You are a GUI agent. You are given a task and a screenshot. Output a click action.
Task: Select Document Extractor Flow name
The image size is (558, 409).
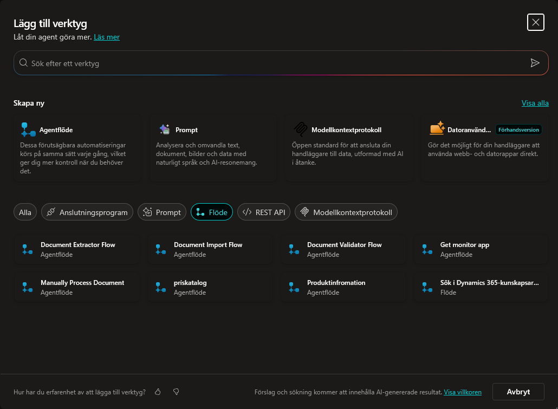(x=78, y=245)
